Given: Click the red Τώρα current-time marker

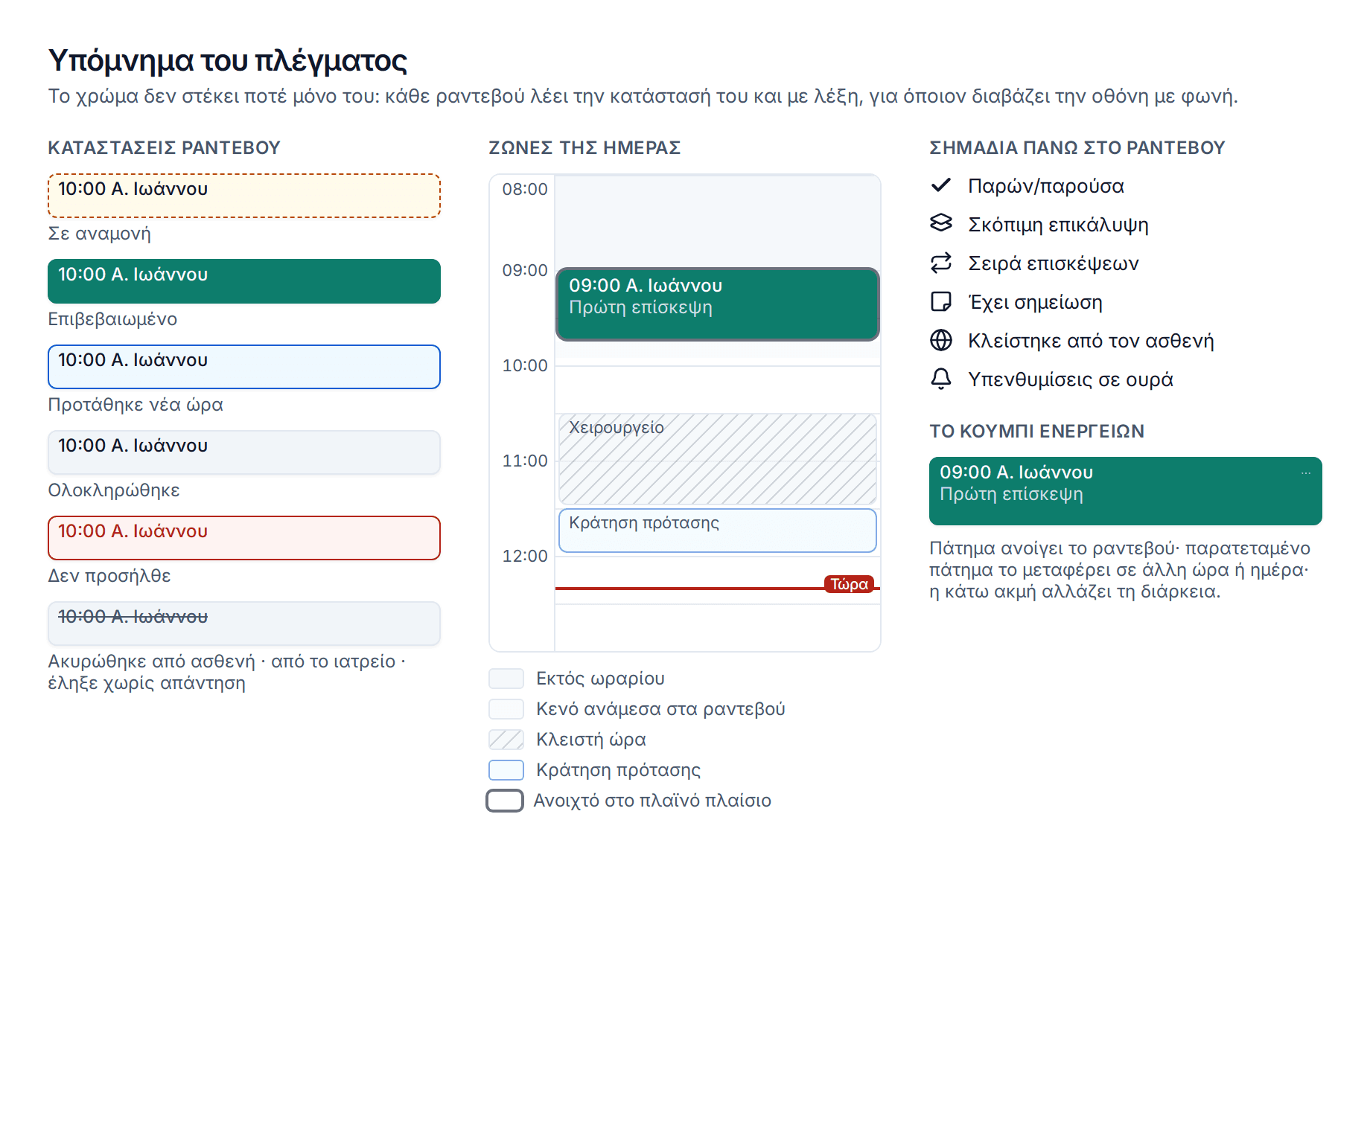Looking at the screenshot, I should coord(849,584).
